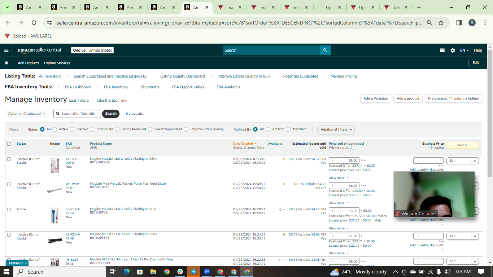493x277 pixels.
Task: Open the Edit dropdown arrow for Silver 2-Cell row
Action: pyautogui.click(x=475, y=161)
